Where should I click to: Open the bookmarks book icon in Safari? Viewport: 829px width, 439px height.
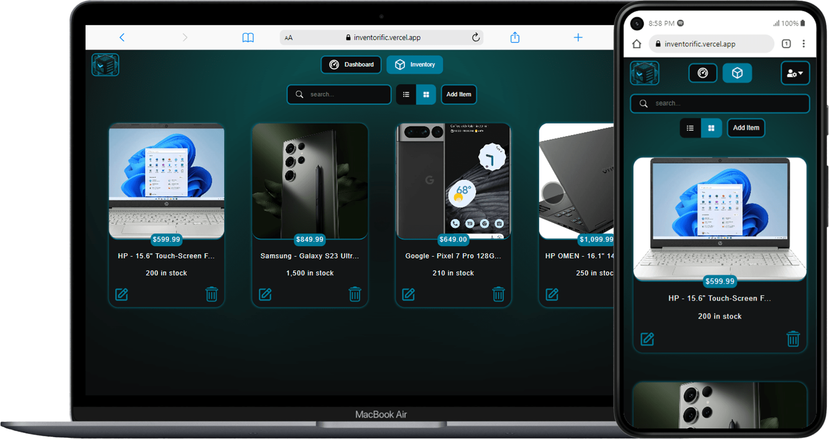[248, 38]
